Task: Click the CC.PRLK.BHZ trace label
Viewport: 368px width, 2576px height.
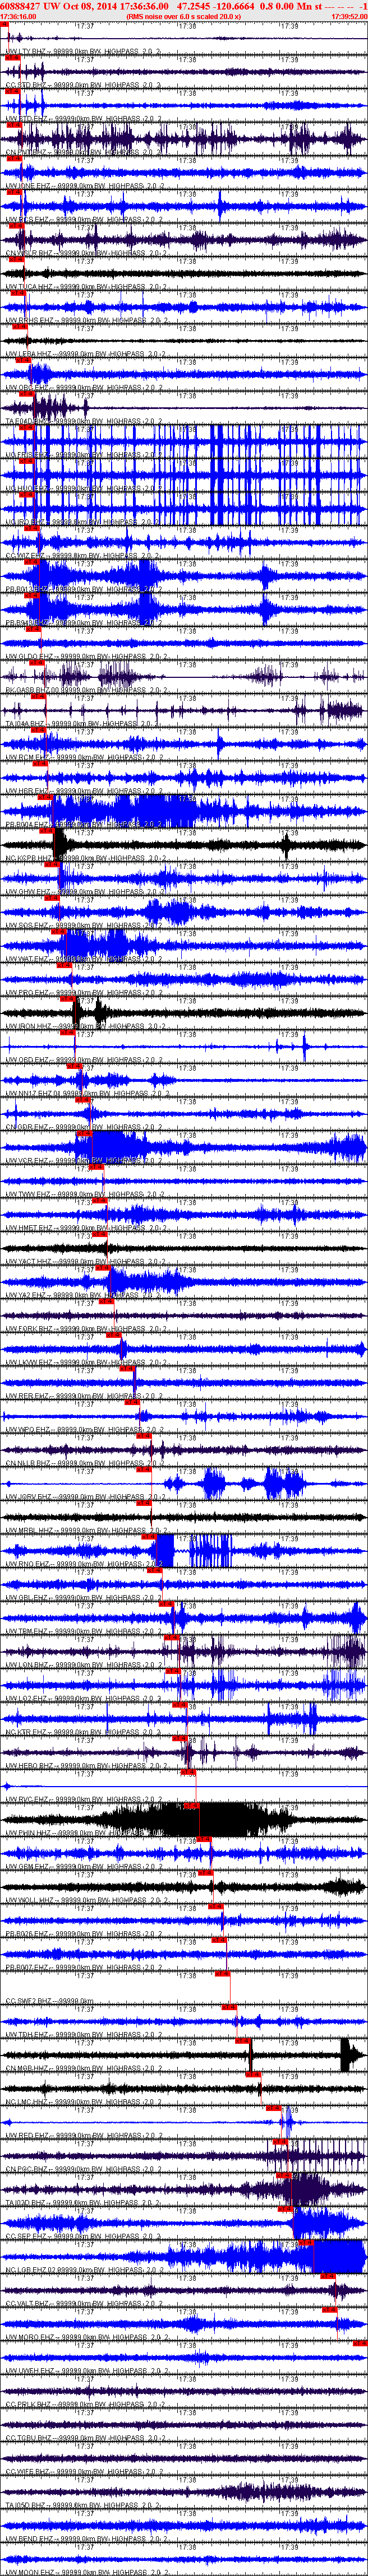Action: pyautogui.click(x=84, y=2406)
